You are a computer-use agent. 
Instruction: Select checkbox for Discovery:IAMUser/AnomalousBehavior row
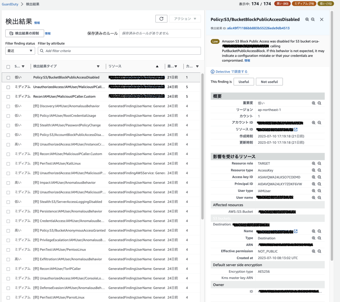(x=8, y=106)
